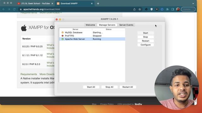202x113 pixels.
Task: Close the XAMPP window with red button
Action: 56,19
